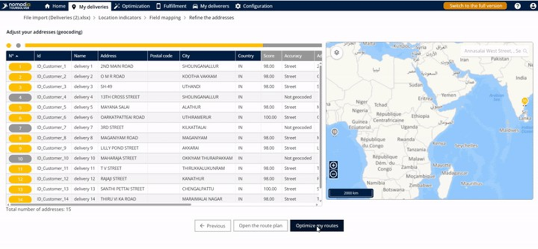The width and height of the screenshot is (538, 249).
Task: Click the grey map pin near Africa's west coast
Action: point(335,132)
